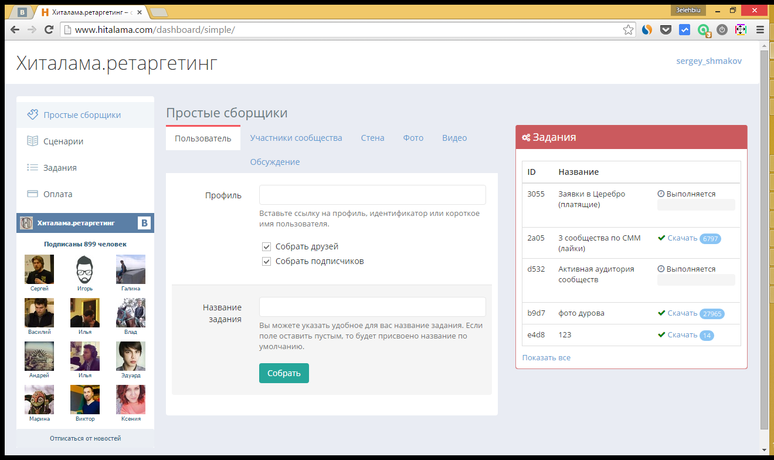The height and width of the screenshot is (460, 774).
Task: Switch to Участники сообщества tab
Action: coord(296,138)
